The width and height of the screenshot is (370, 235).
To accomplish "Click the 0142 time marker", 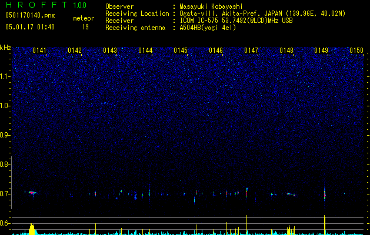I will pos(75,51).
